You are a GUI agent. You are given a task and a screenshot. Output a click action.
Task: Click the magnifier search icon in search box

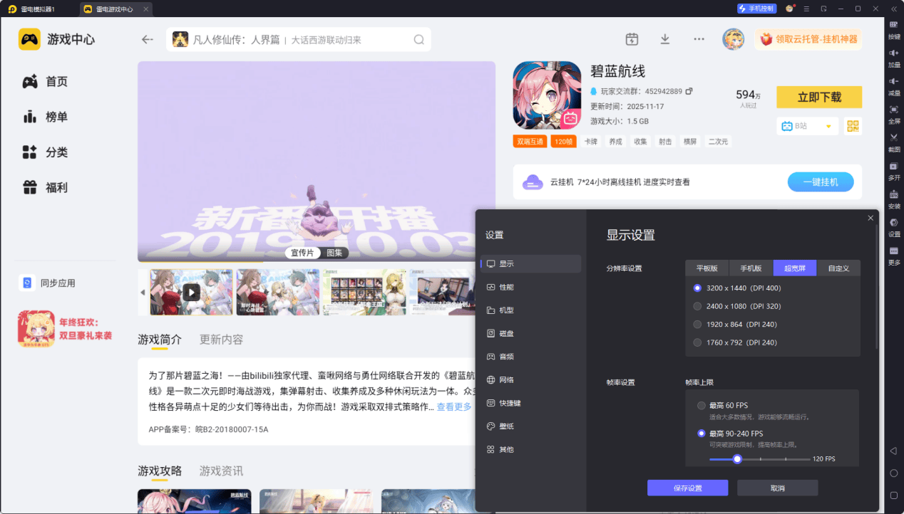pos(418,40)
